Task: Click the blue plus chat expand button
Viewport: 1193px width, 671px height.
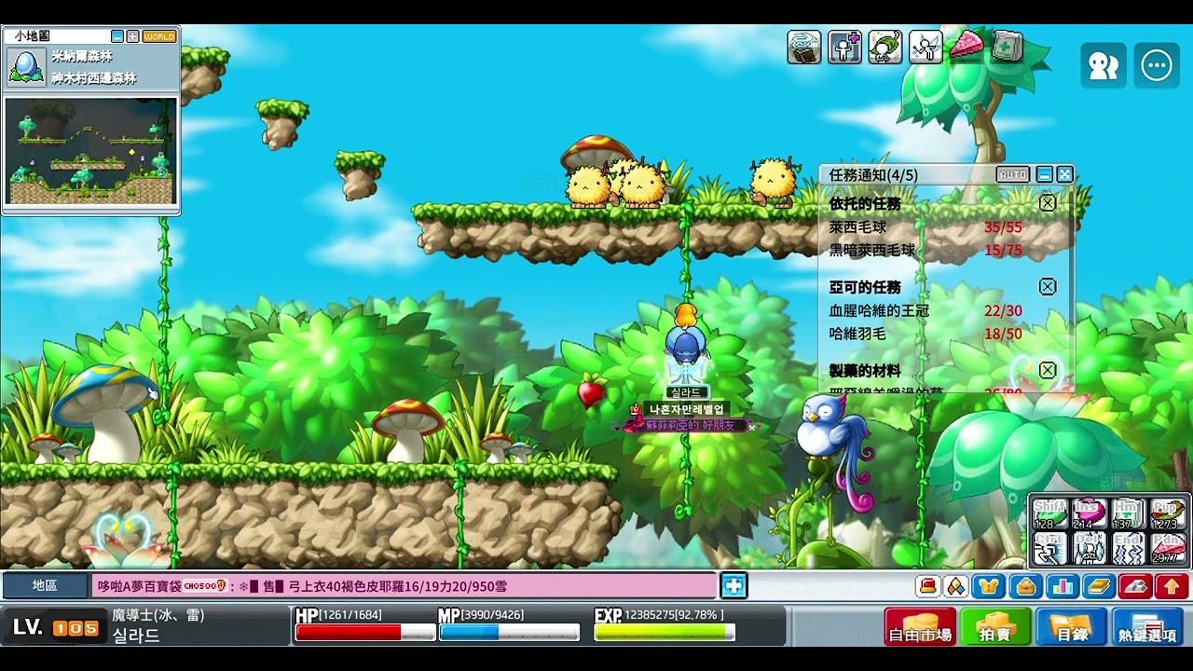Action: (734, 586)
